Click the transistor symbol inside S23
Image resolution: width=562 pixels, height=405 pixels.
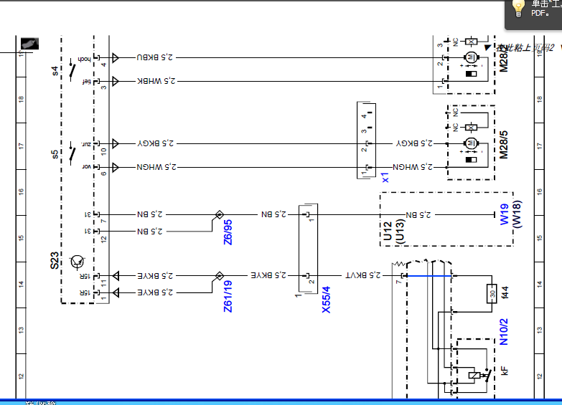click(77, 262)
